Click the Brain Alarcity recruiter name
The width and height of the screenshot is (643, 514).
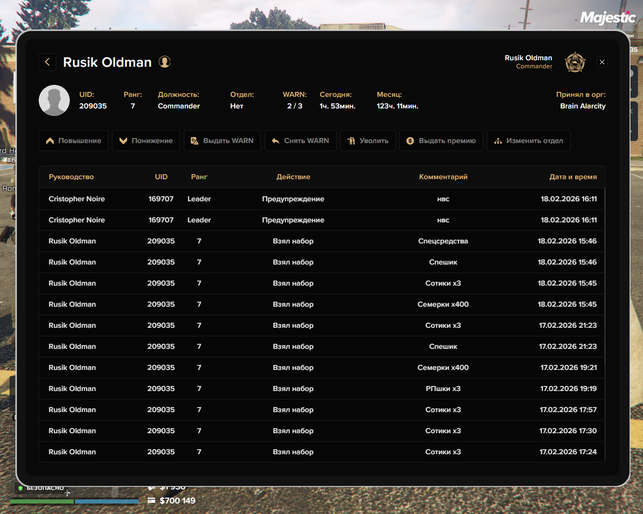pyautogui.click(x=583, y=106)
